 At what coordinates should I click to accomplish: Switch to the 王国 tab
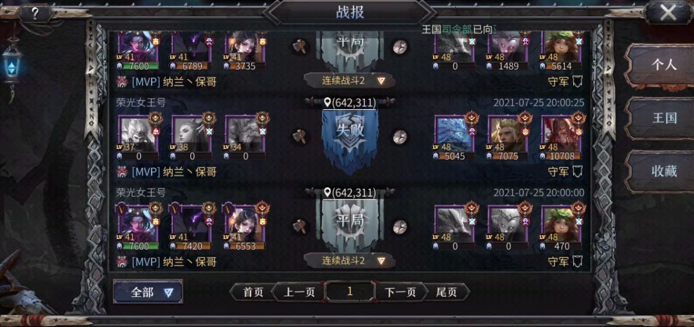(663, 118)
